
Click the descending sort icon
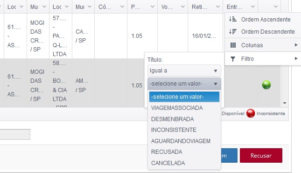coord(233,31)
